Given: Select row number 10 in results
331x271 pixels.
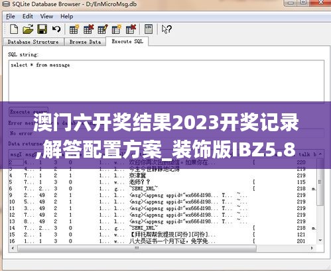Looking at the screenshot, I should pos(12,202).
